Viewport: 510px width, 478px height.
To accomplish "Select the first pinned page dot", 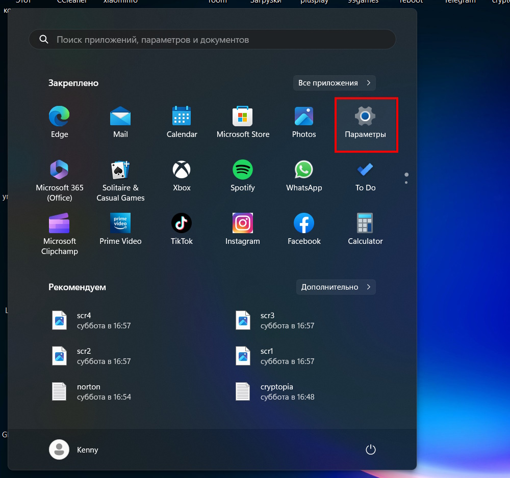I will click(x=406, y=175).
